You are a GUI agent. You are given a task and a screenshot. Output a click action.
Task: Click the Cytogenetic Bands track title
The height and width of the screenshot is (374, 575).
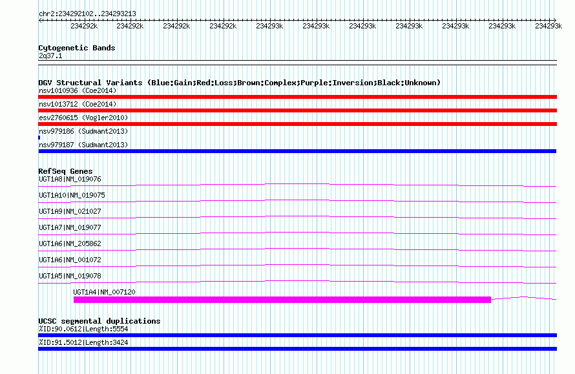pos(77,48)
